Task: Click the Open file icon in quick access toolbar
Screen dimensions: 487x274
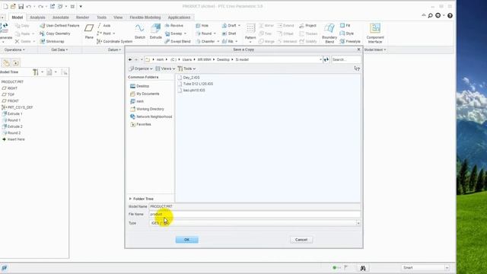Action: (x=13, y=6)
